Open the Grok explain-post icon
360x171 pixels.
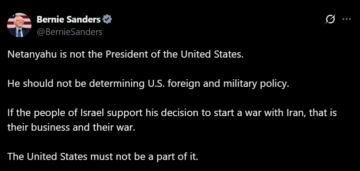click(x=330, y=19)
